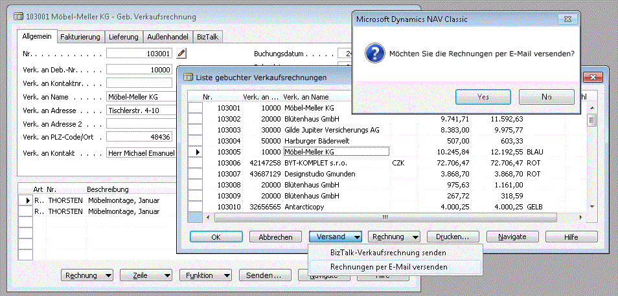Open the Zeile dropdown button
Viewport: 618px width, 296px height.
click(x=146, y=275)
